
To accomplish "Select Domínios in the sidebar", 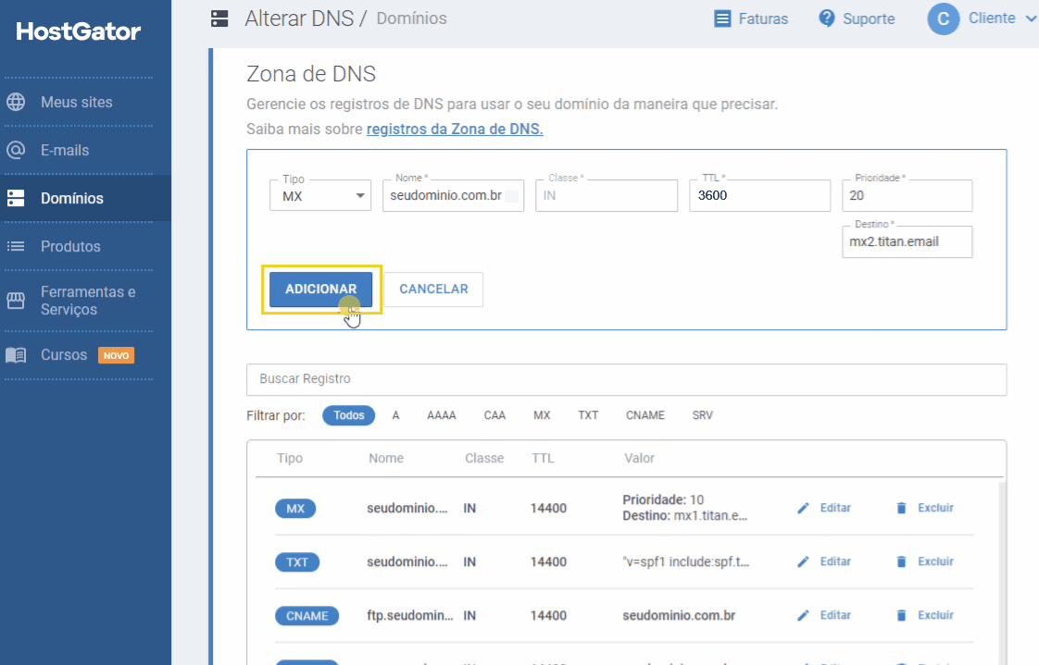I will point(71,198).
